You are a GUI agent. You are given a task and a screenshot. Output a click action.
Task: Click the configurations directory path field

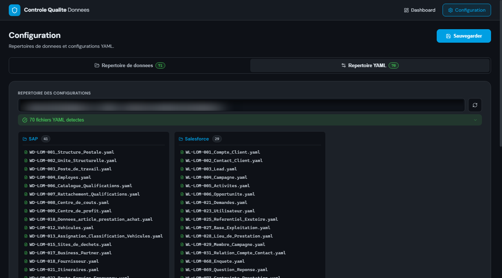242,105
